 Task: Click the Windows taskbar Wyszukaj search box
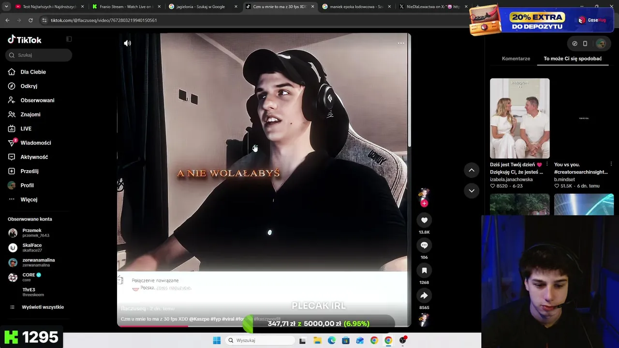click(x=260, y=340)
